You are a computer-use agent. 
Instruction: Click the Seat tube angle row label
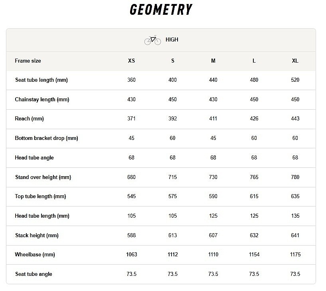[34, 274]
